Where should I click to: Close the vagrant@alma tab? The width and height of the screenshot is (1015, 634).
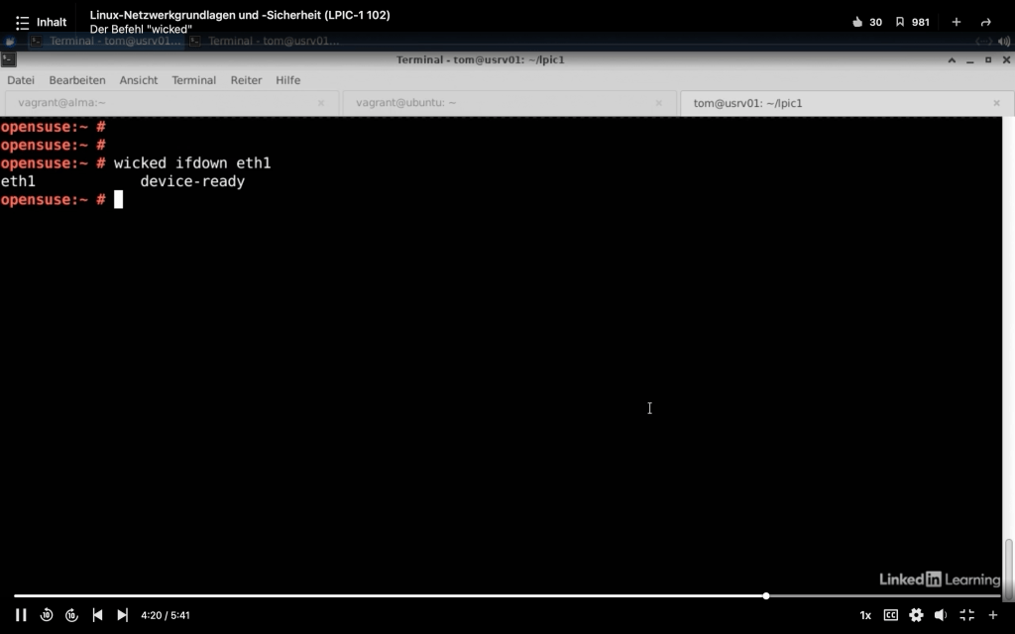click(321, 103)
